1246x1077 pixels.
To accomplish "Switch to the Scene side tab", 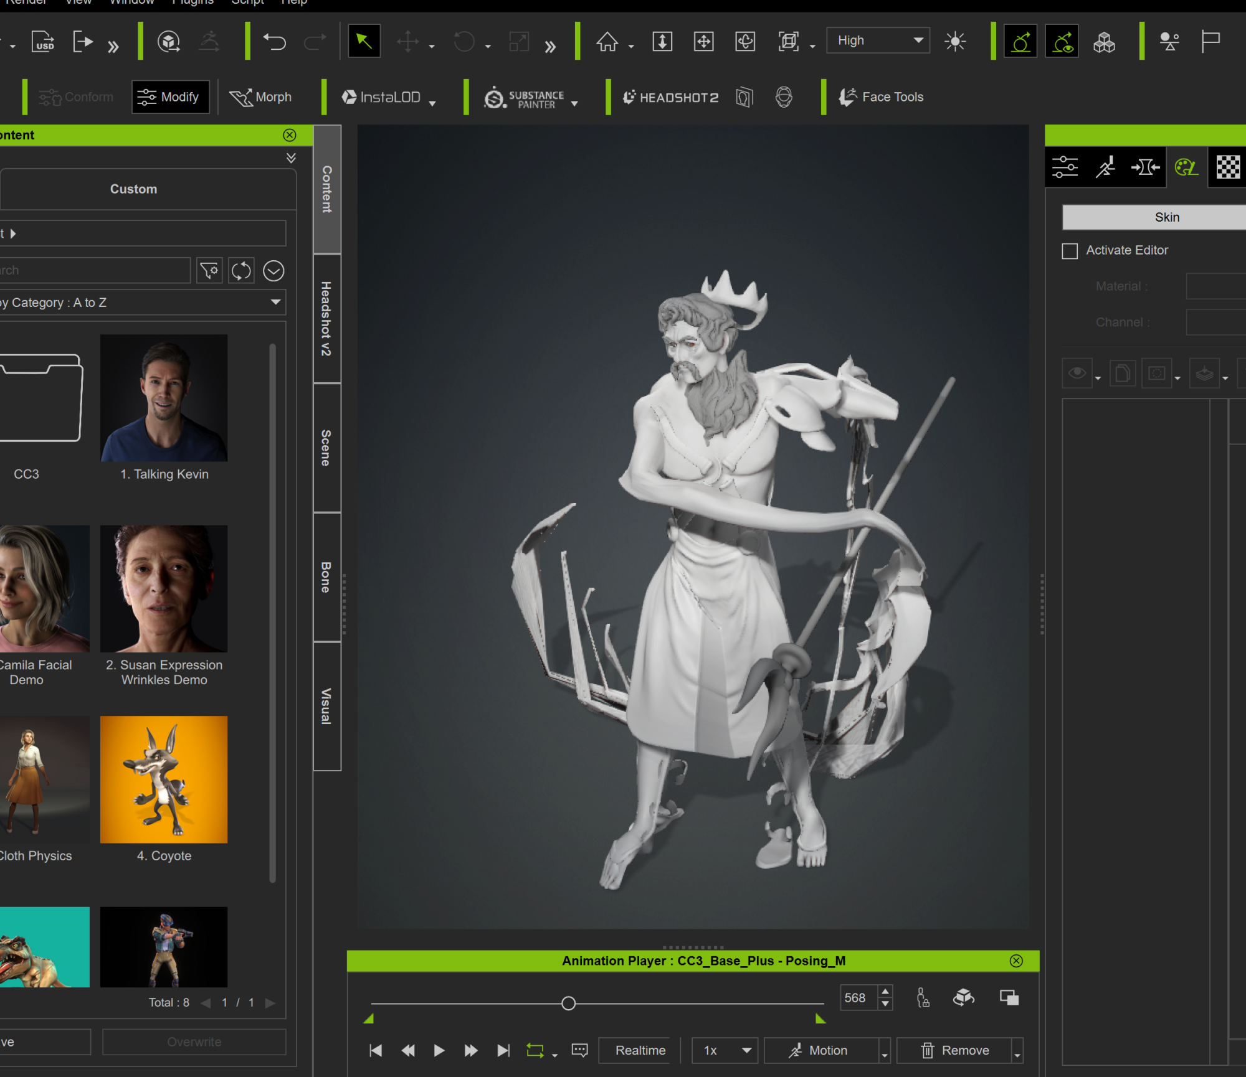I will 326,448.
